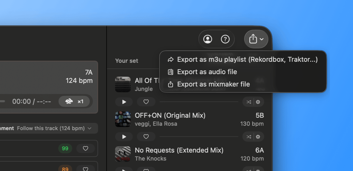This screenshot has width=353, height=171.
Task: Click the OFF+ON track progress line
Action: (x=199, y=136)
